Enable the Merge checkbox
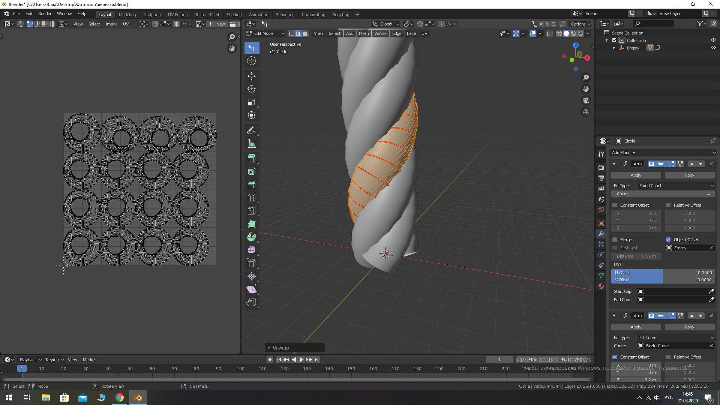 615,240
